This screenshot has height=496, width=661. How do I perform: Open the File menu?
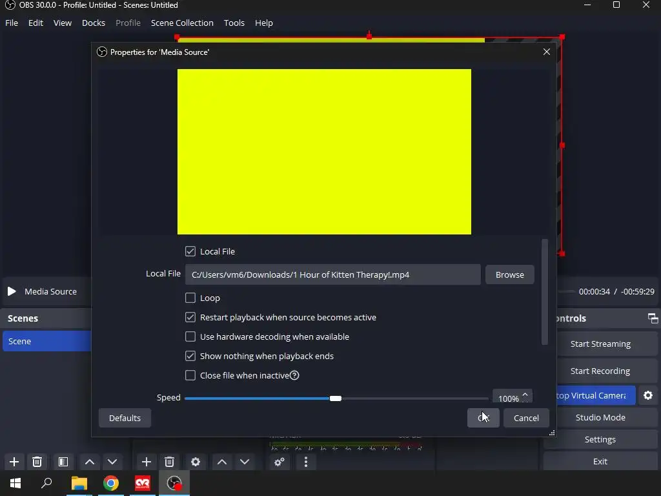(12, 23)
